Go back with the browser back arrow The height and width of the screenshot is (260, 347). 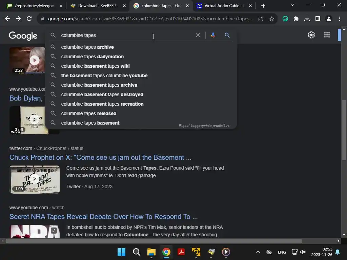(7, 19)
